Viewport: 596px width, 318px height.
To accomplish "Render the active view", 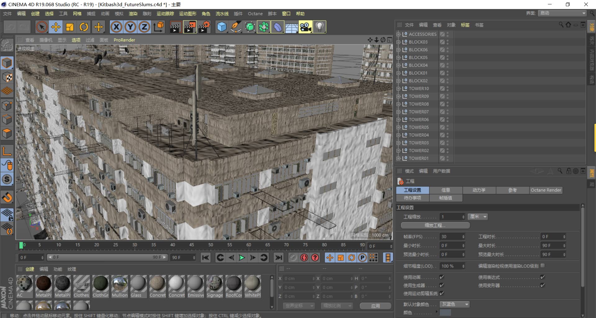I will coord(175,27).
